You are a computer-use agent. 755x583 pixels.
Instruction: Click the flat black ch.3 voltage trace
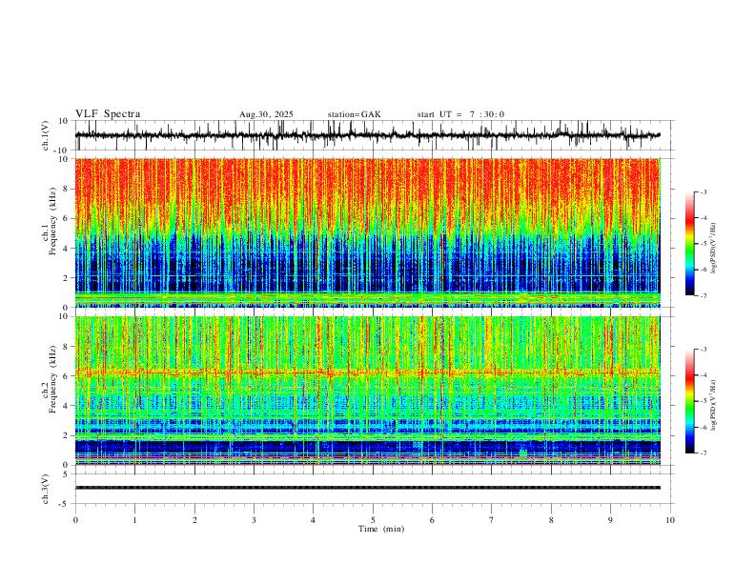367,488
